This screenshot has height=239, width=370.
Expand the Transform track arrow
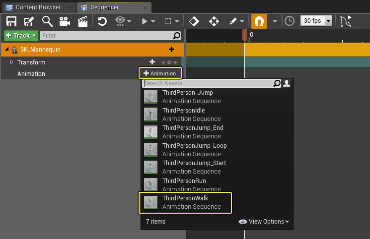[x=11, y=62]
